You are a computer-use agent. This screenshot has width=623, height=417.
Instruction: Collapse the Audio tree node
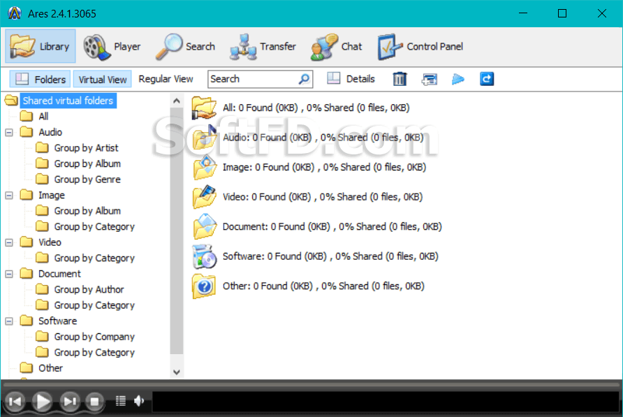click(x=9, y=133)
